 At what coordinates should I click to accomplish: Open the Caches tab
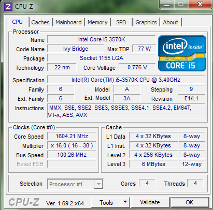40,22
